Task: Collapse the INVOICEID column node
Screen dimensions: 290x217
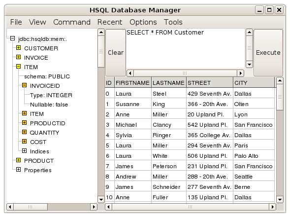Action: click(x=24, y=85)
